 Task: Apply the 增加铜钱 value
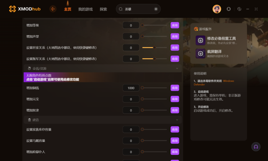coord(175,88)
